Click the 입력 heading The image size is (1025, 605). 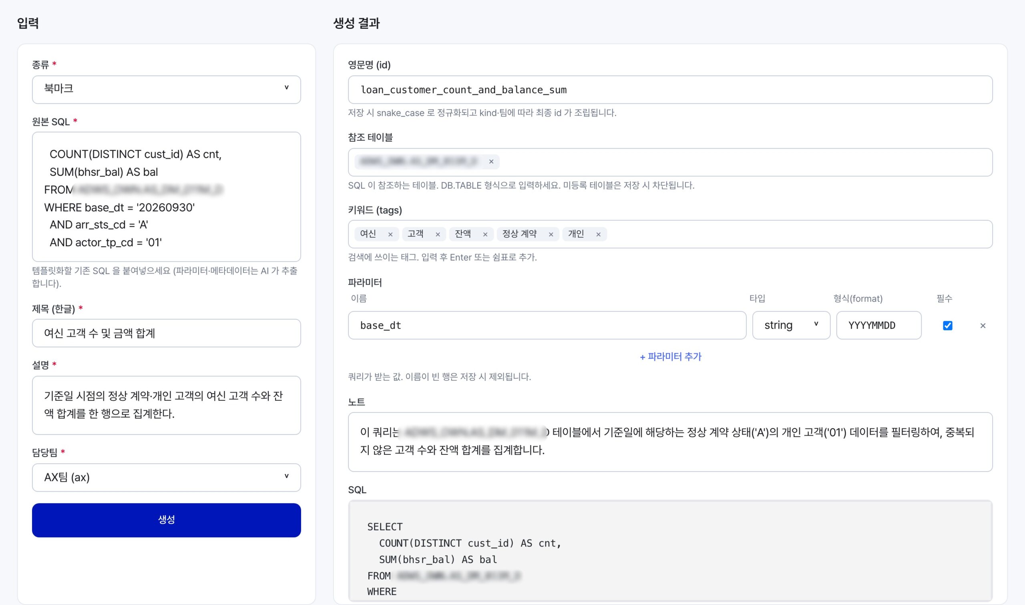[x=28, y=23]
